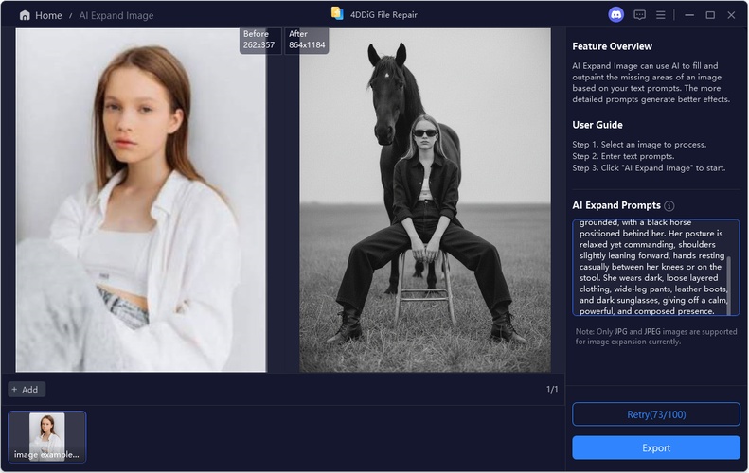Screen dimensions: 749x473
Task: Click the Retry(73/100) button
Action: tap(656, 414)
